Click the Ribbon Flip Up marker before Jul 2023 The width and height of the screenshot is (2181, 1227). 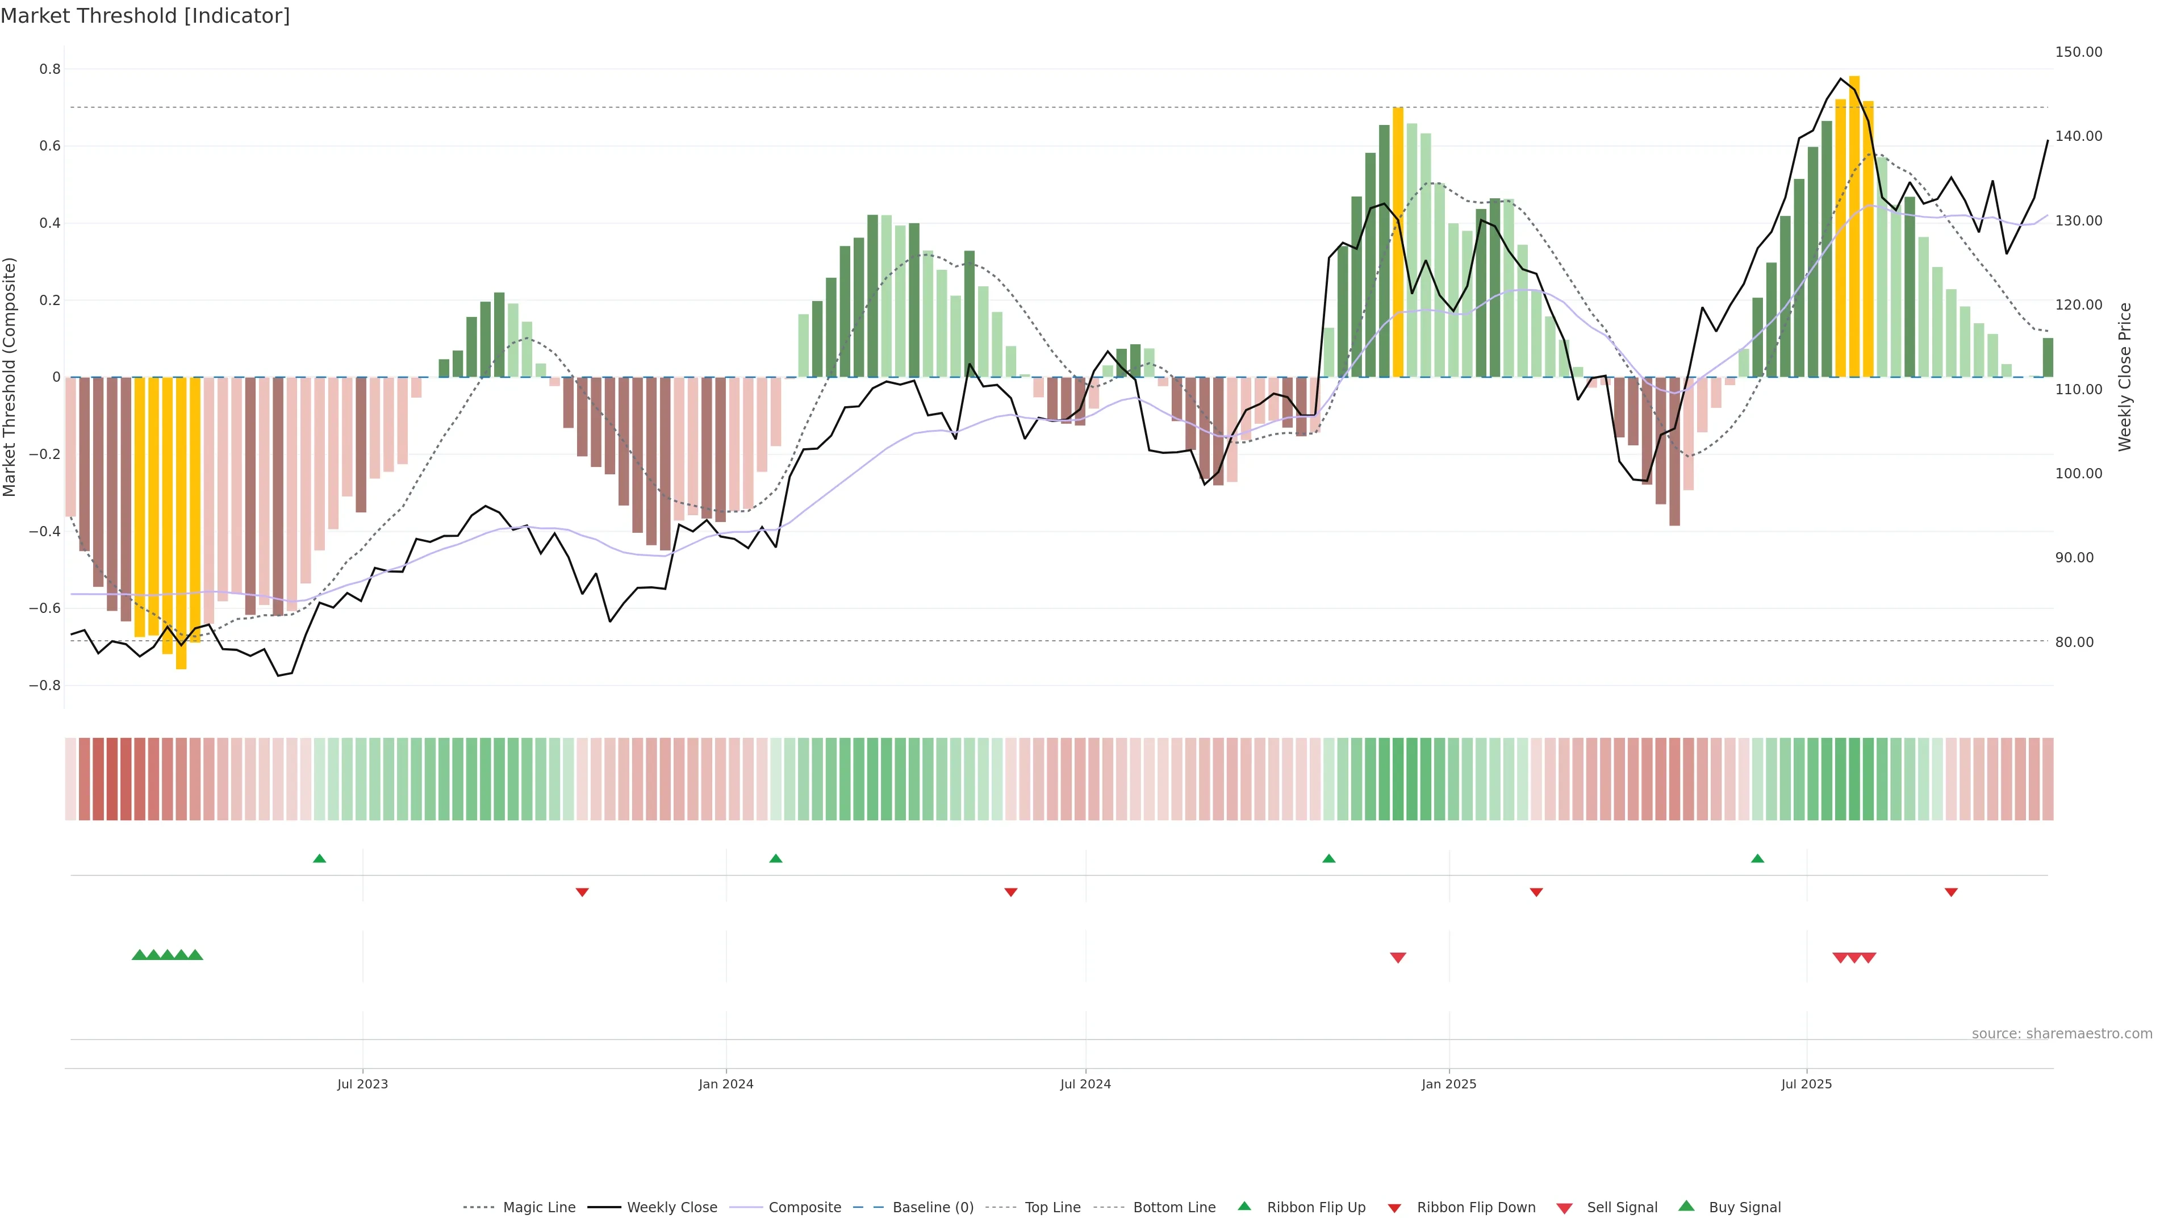319,859
